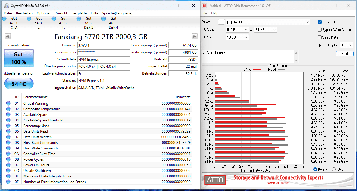Click the status dot beside Percentage Used
This screenshot has width=357, height=191.
8,126
